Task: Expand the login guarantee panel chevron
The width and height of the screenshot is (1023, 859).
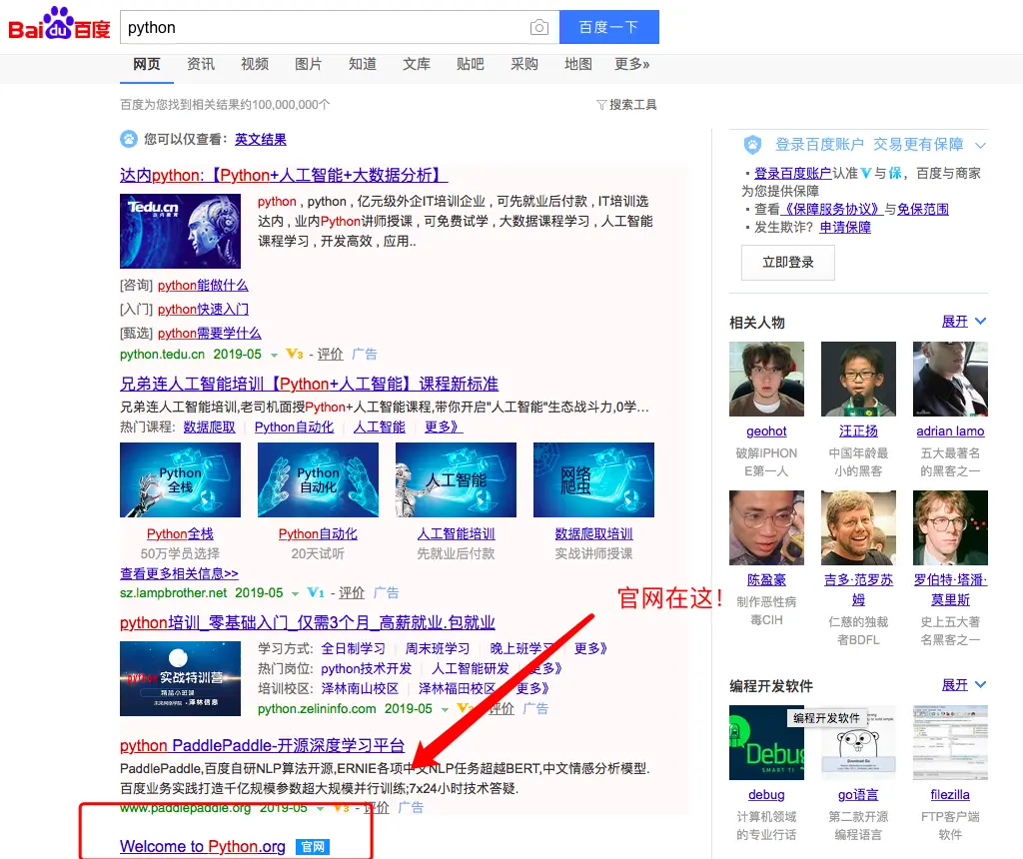Action: point(981,145)
